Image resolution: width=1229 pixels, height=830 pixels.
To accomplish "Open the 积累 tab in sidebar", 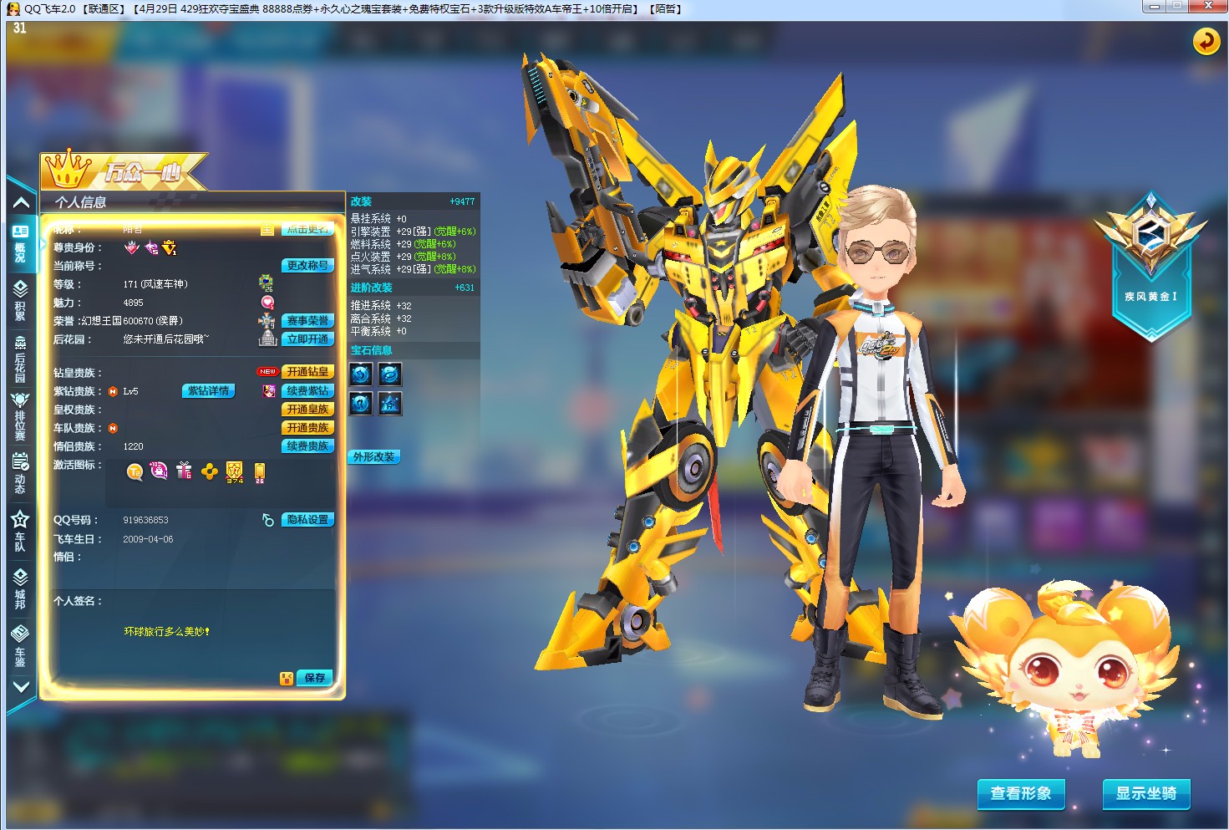I will (x=20, y=300).
